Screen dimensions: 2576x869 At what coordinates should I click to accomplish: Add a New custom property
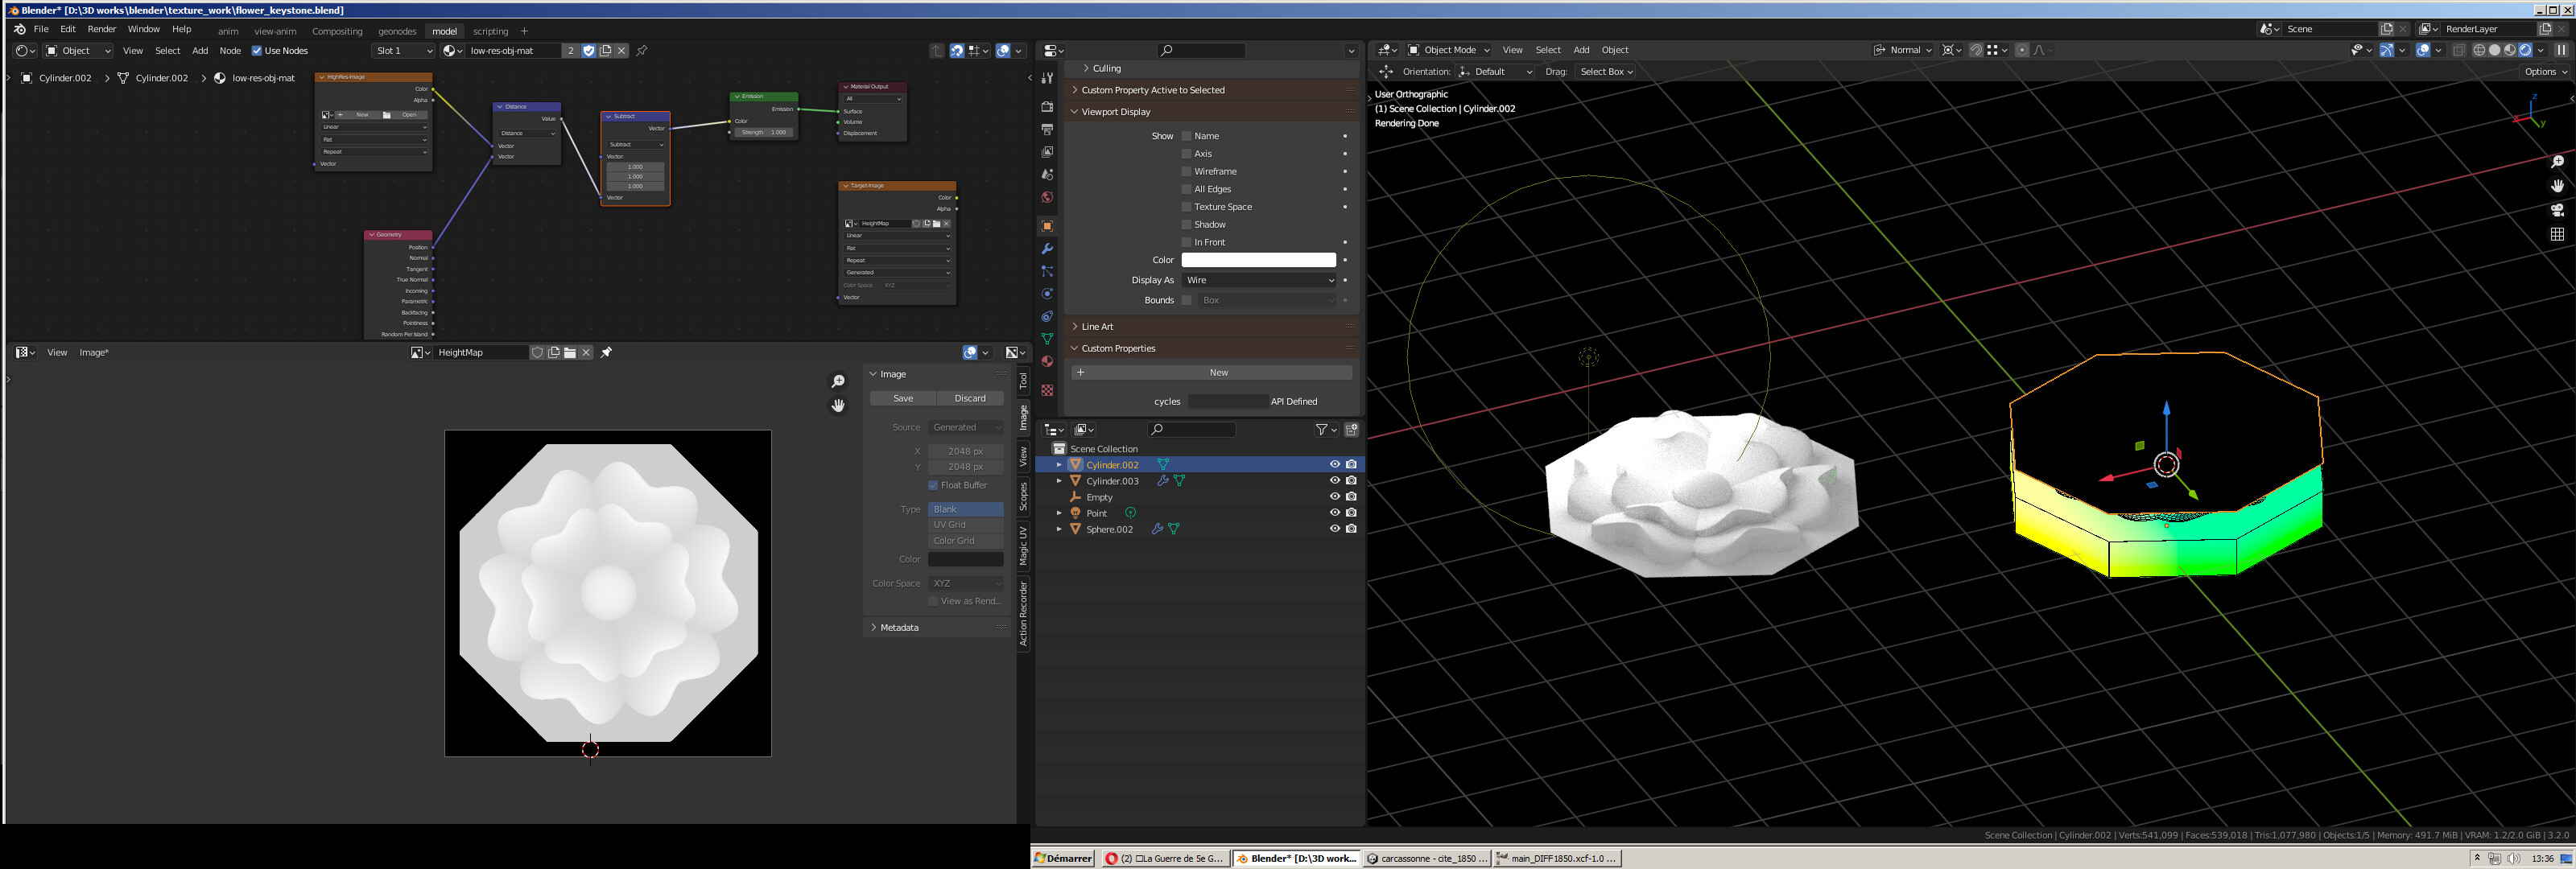(1211, 372)
